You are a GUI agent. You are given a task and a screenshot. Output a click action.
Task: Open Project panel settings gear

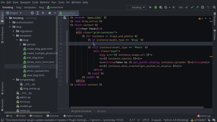pyautogui.click(x=50, y=13)
